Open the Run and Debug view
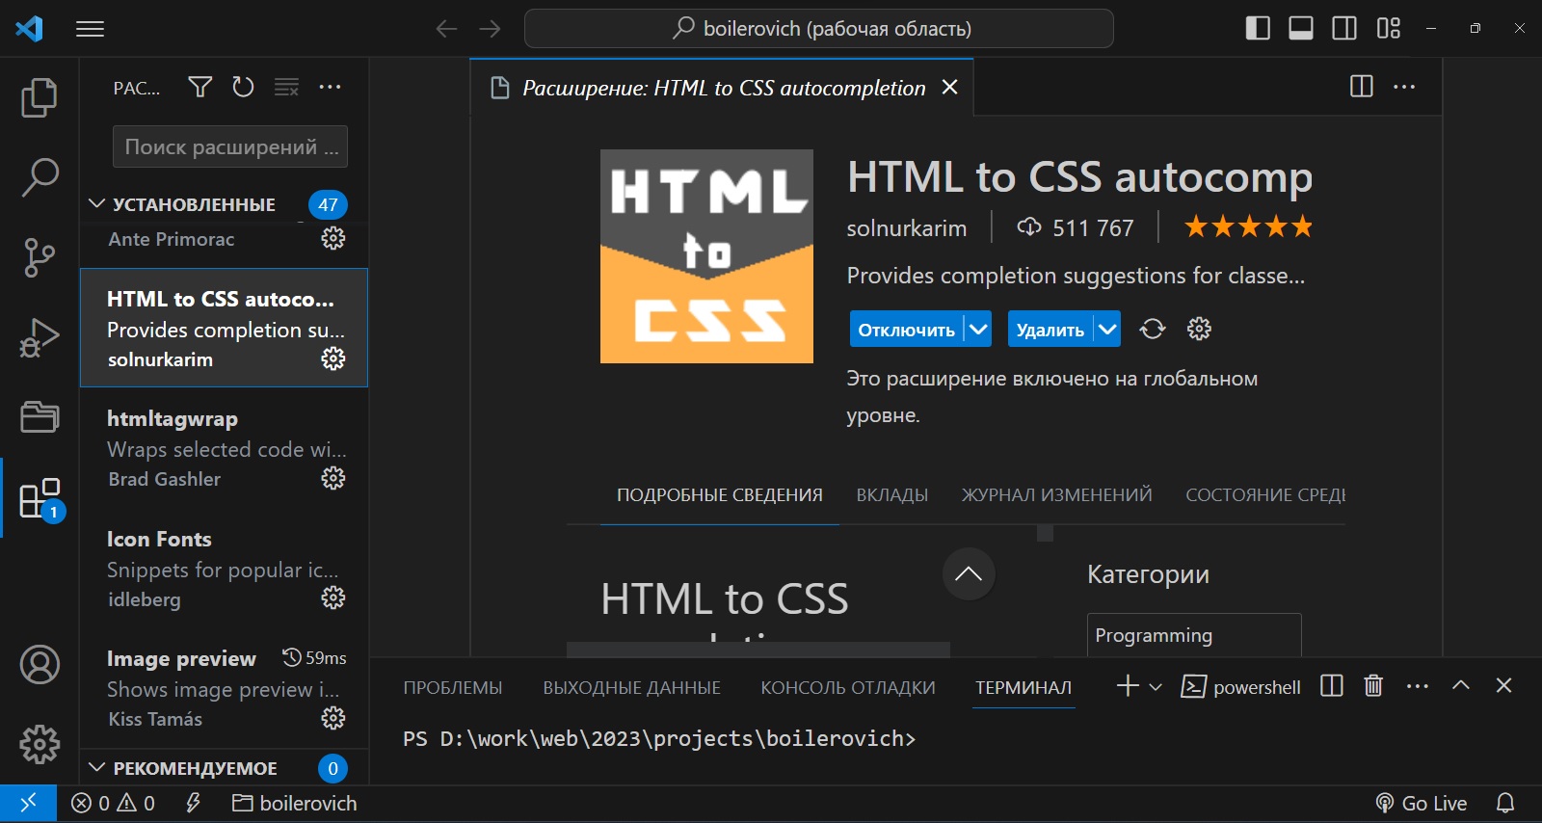Viewport: 1542px width, 823px height. tap(40, 337)
